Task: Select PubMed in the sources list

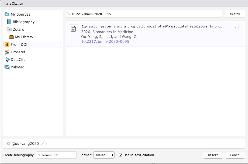Action: (x=18, y=67)
